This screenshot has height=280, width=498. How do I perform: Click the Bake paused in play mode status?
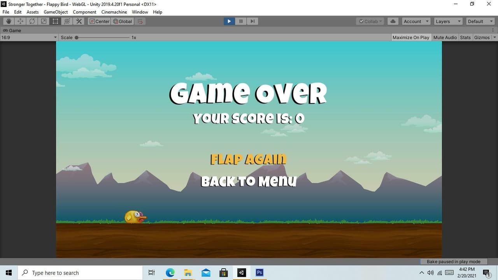pyautogui.click(x=454, y=262)
